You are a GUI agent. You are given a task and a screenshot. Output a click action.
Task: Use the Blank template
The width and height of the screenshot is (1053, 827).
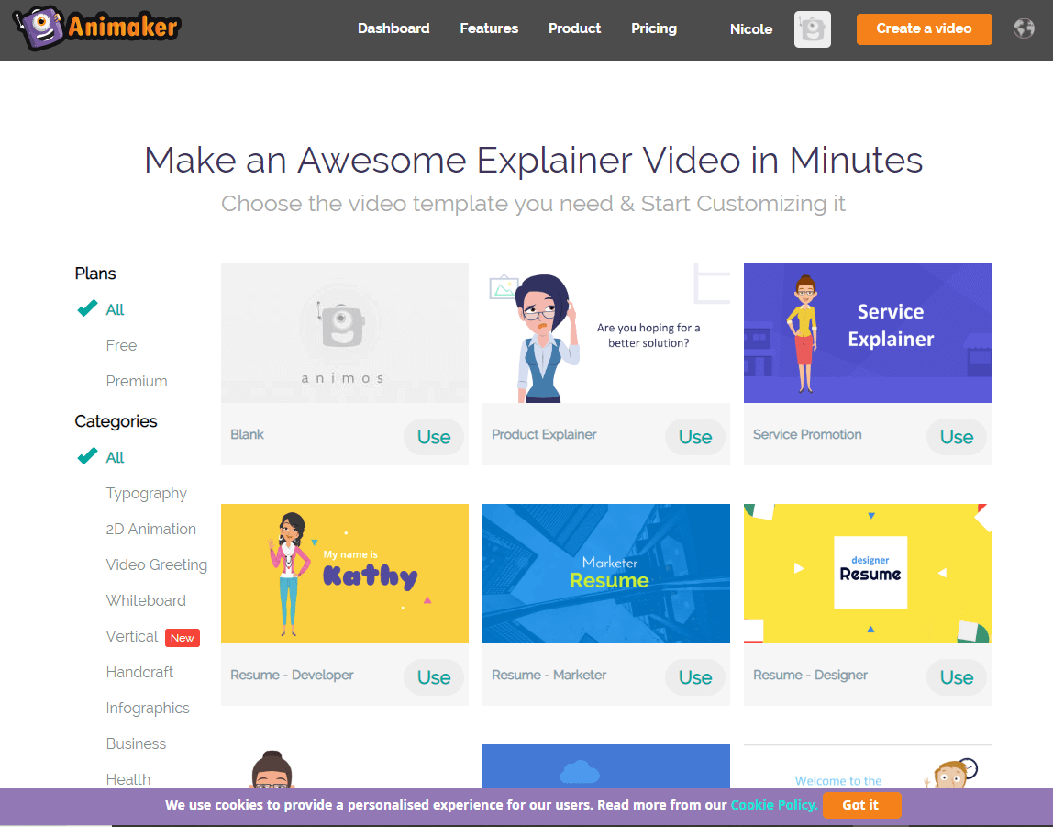(433, 437)
